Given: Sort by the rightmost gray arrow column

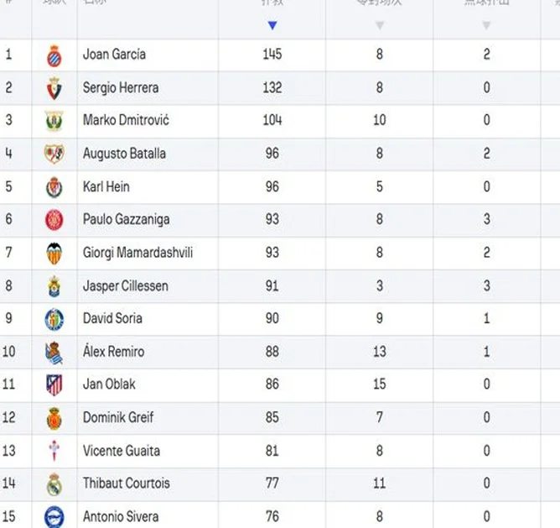Looking at the screenshot, I should point(486,25).
